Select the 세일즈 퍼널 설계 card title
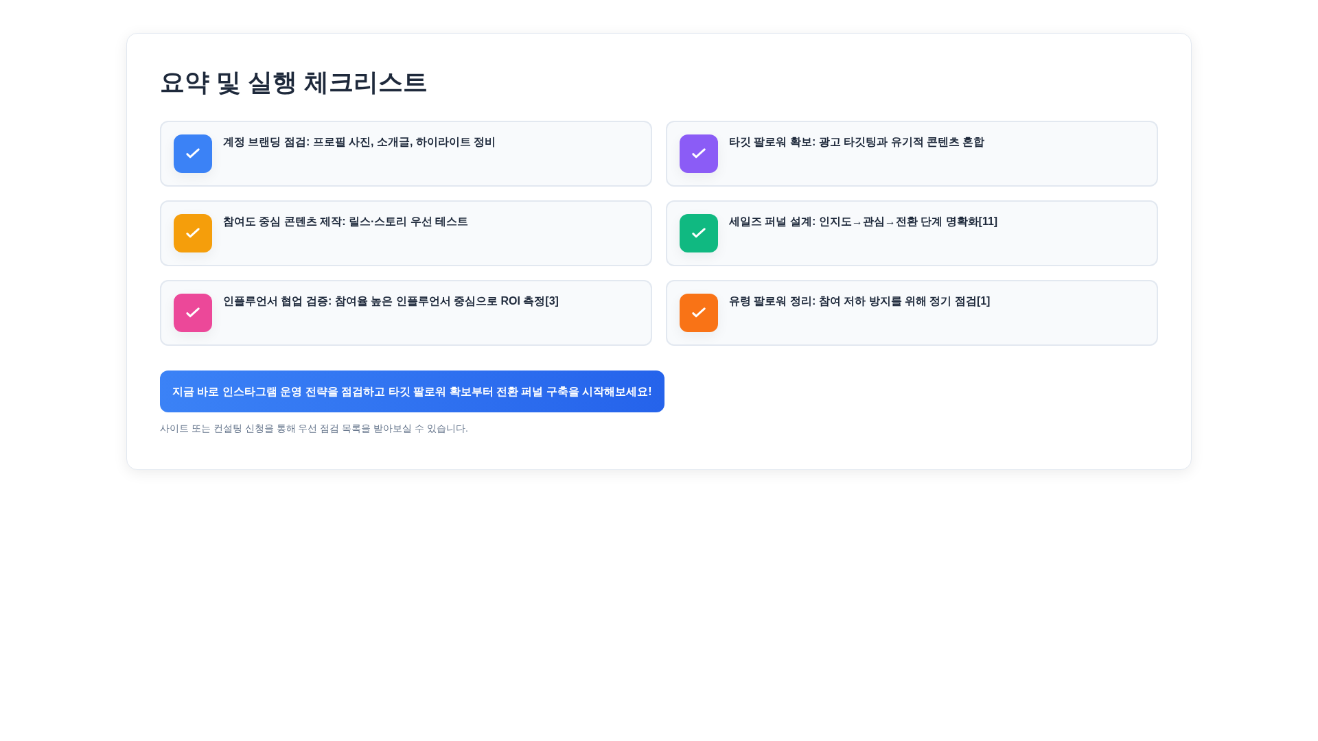Viewport: 1318px width, 741px height. tap(862, 222)
